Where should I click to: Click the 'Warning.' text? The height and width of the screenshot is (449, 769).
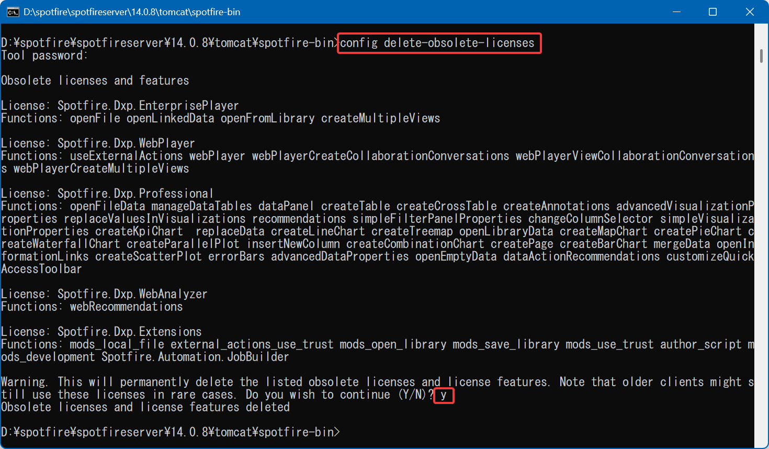[25, 382]
